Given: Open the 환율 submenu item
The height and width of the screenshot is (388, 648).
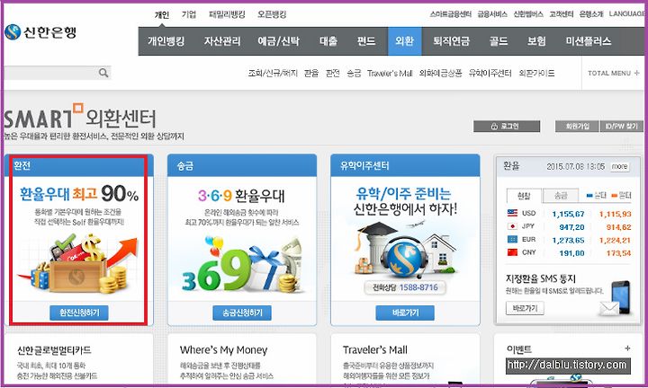Looking at the screenshot, I should point(311,74).
